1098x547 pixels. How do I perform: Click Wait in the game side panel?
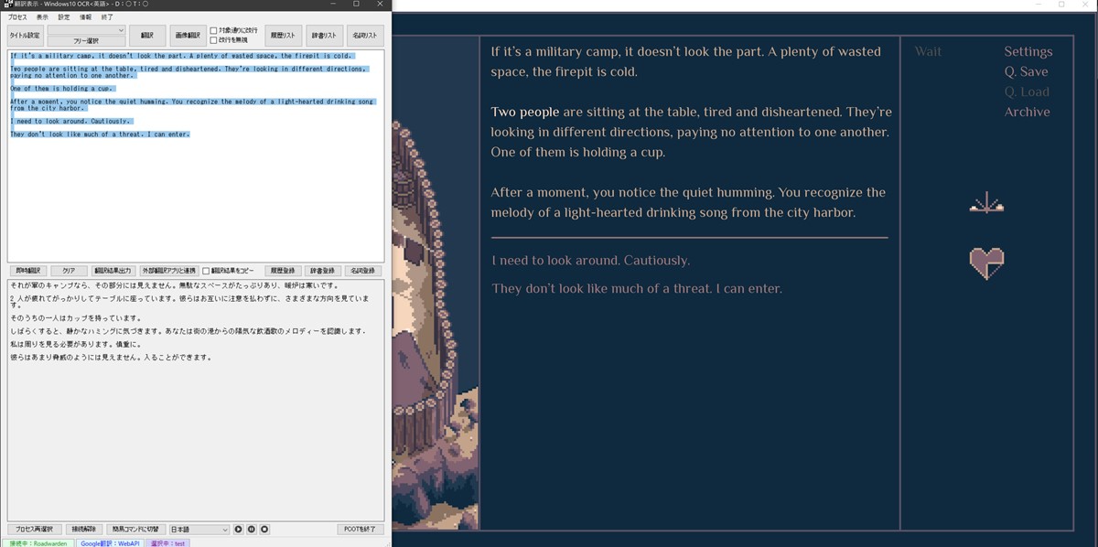point(928,52)
